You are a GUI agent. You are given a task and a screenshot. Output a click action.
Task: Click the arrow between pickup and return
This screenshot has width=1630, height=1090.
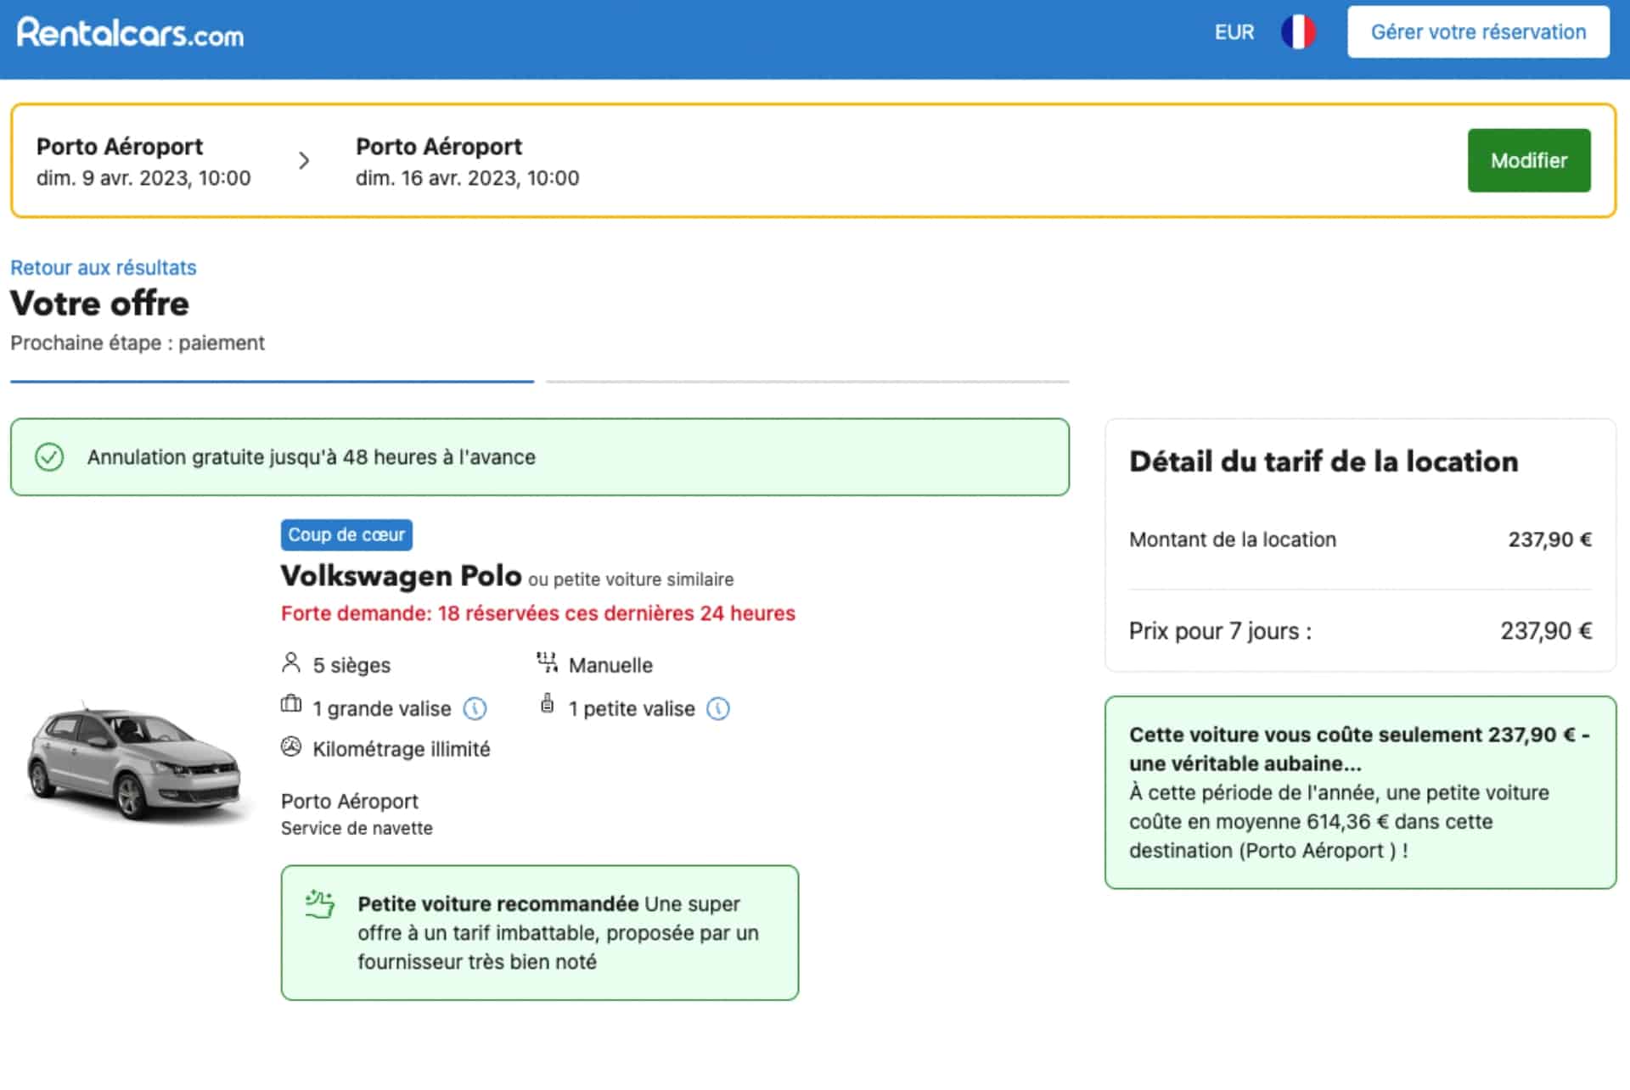[304, 160]
